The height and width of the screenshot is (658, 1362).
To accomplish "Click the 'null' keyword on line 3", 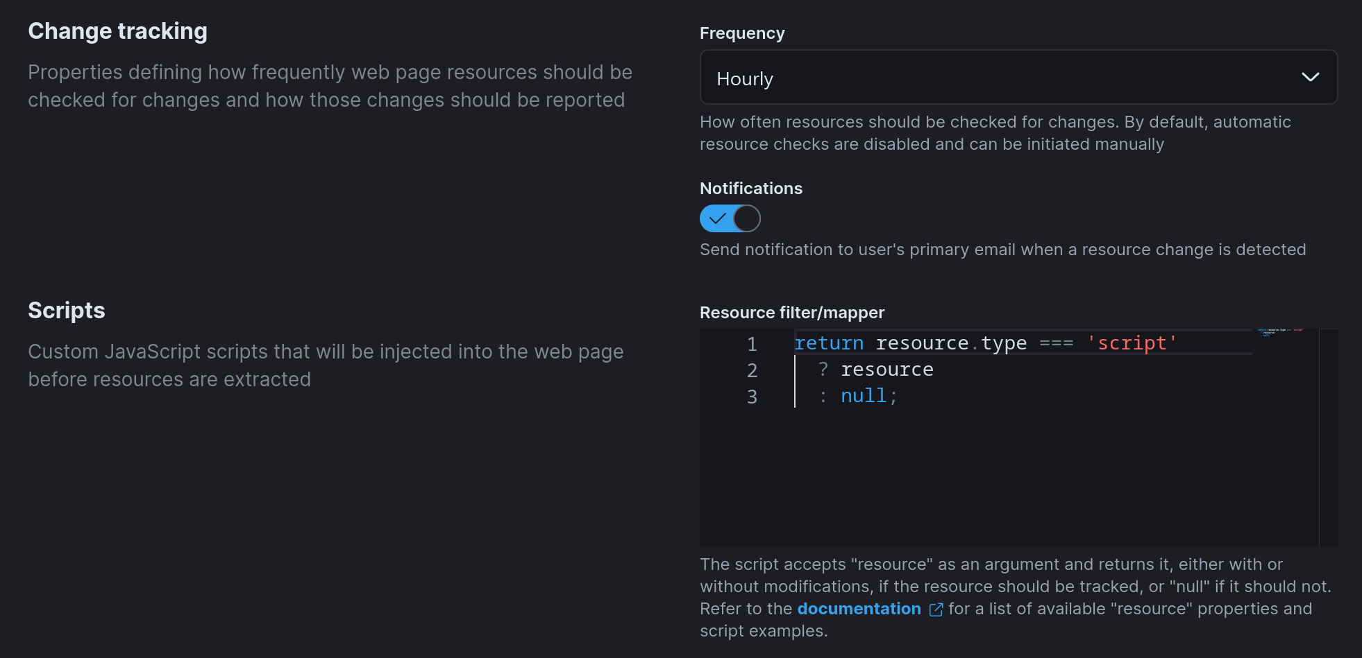I will tap(863, 395).
